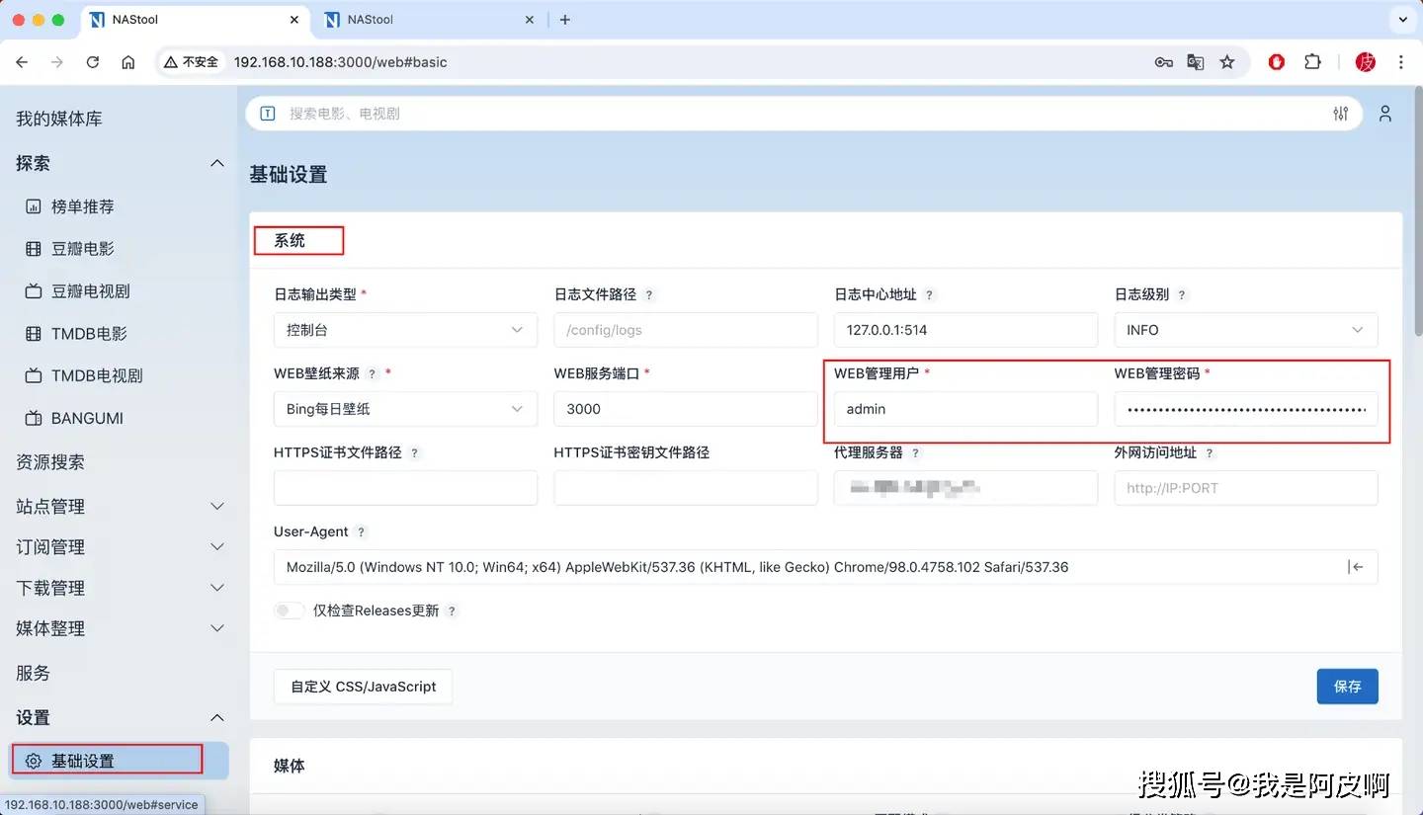1423x815 pixels.
Task: Click the bookmark star icon
Action: [x=1227, y=61]
